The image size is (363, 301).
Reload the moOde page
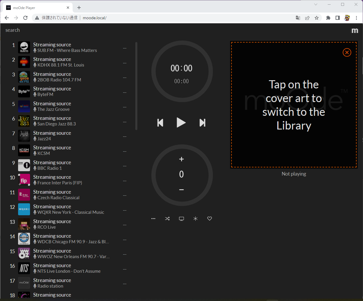point(25,18)
